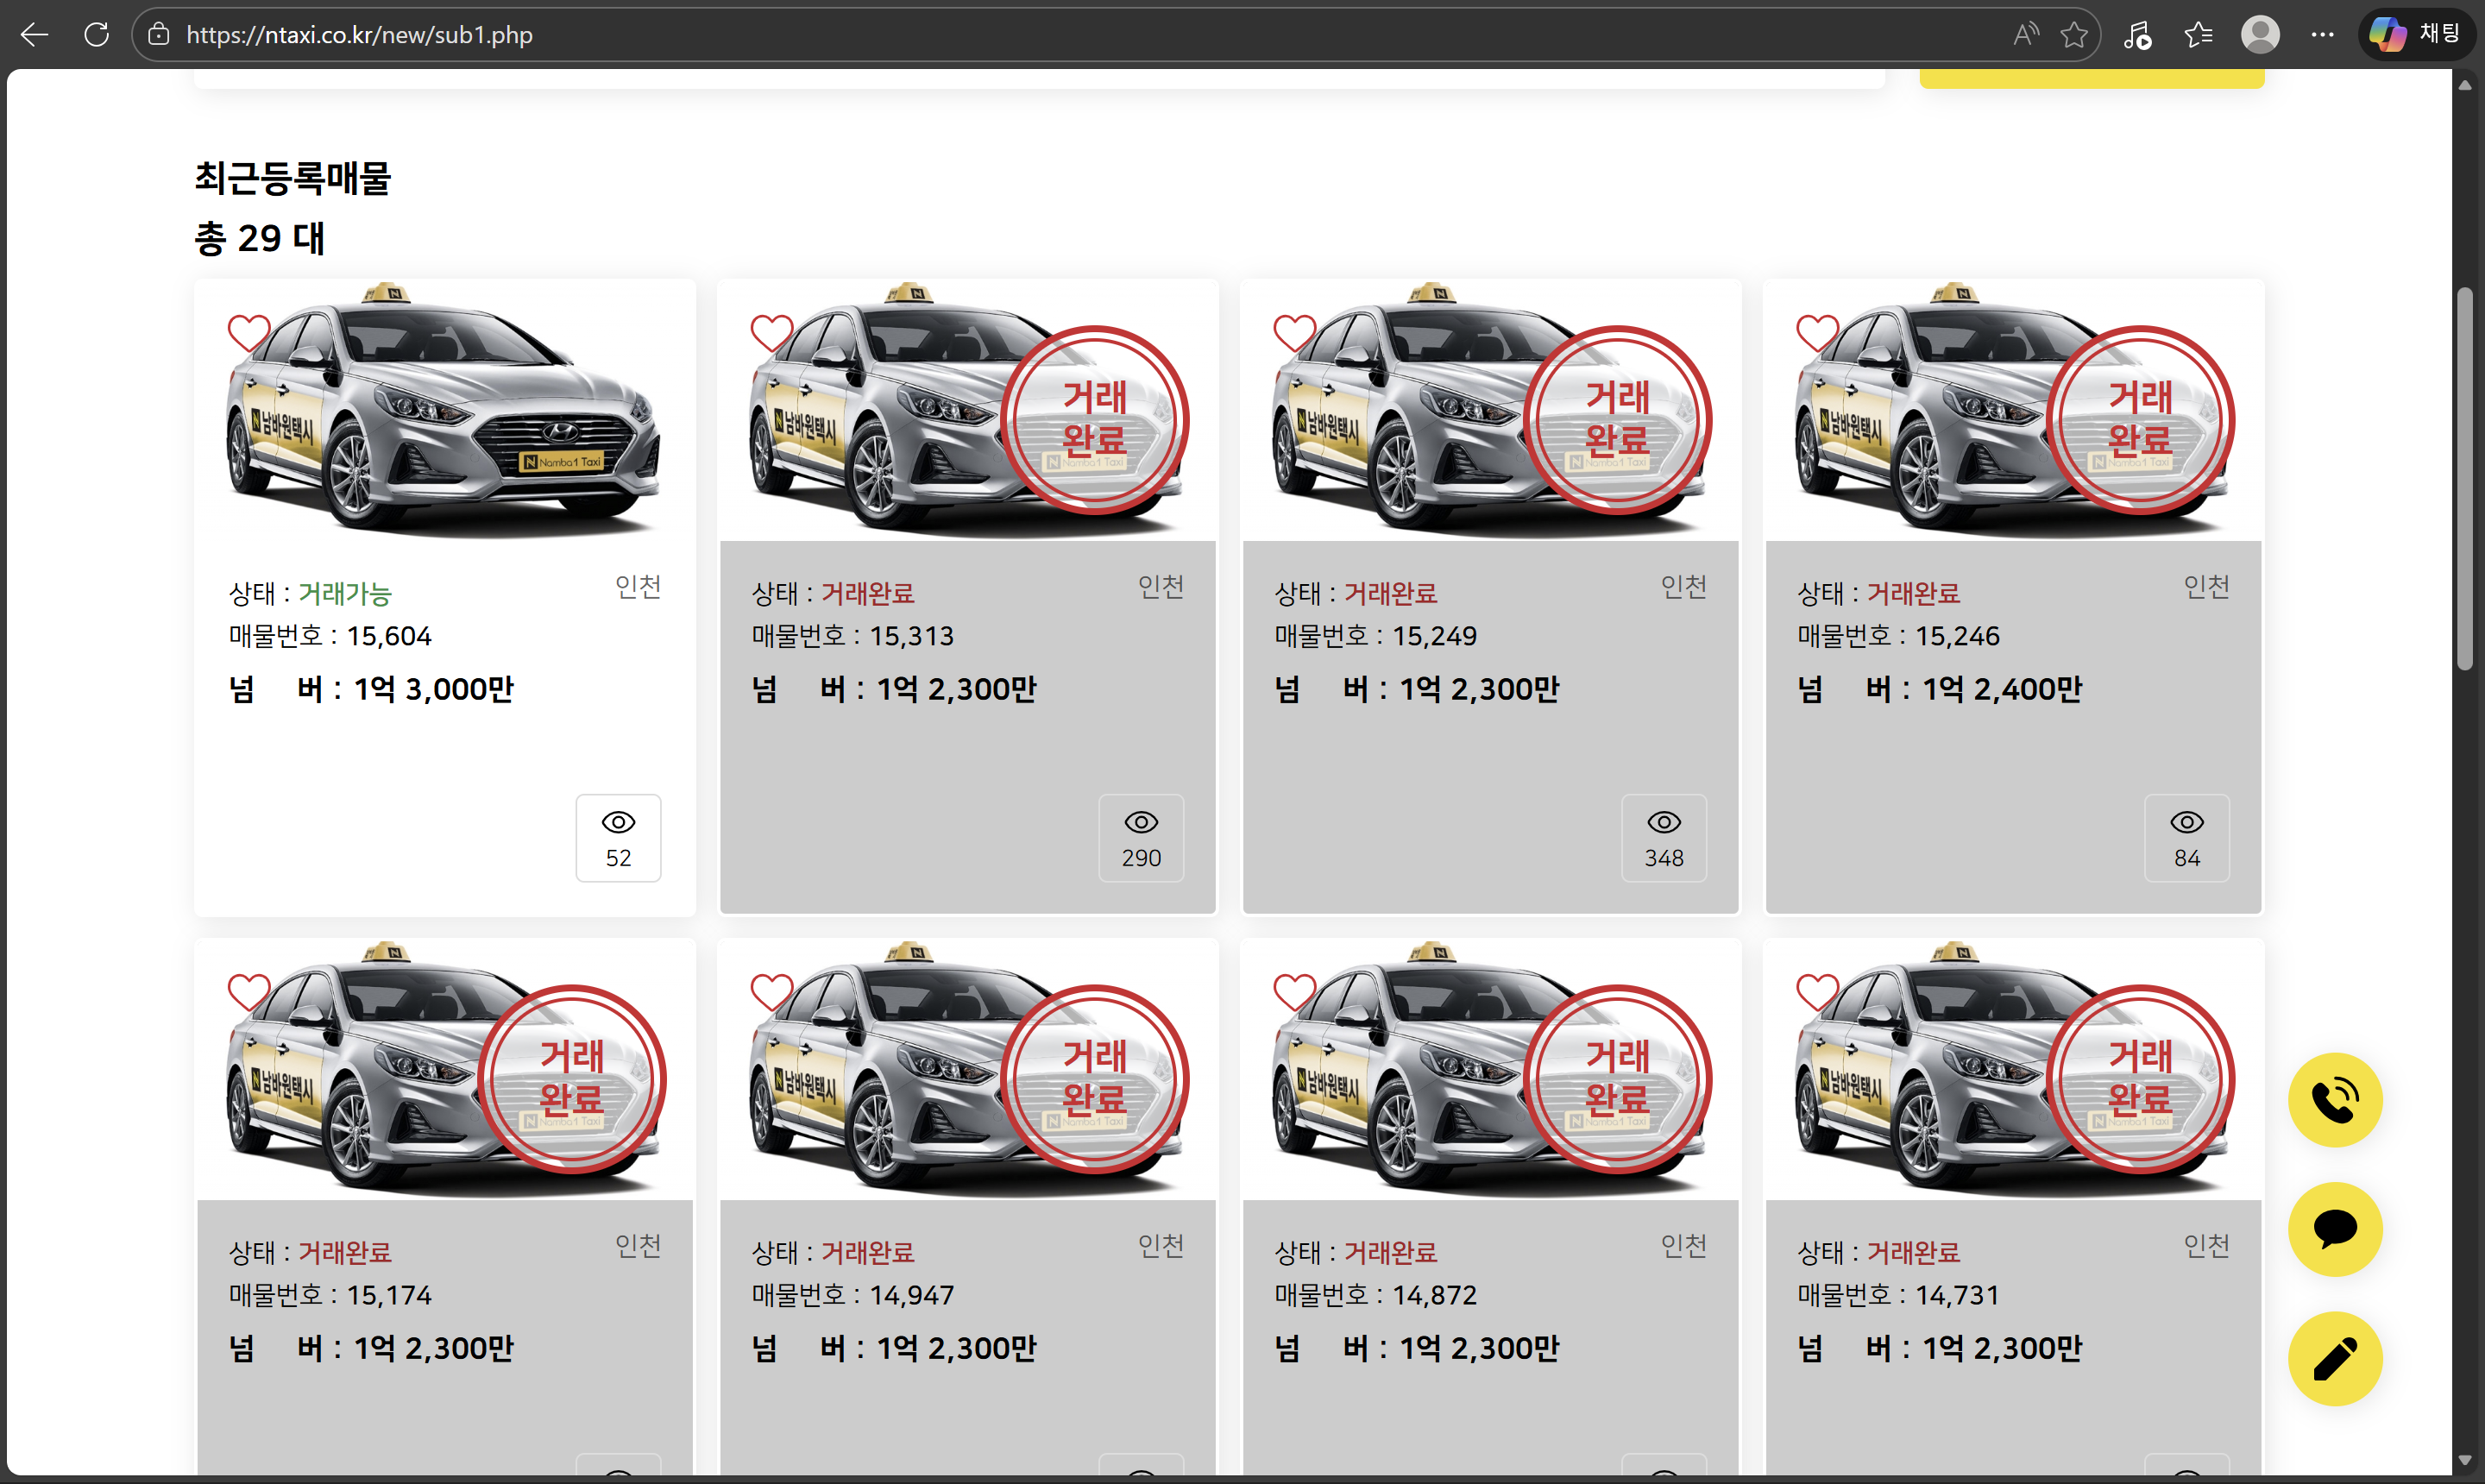This screenshot has height=1484, width=2485.
Task: Open the yellow chat bubble floating button
Action: tap(2334, 1229)
